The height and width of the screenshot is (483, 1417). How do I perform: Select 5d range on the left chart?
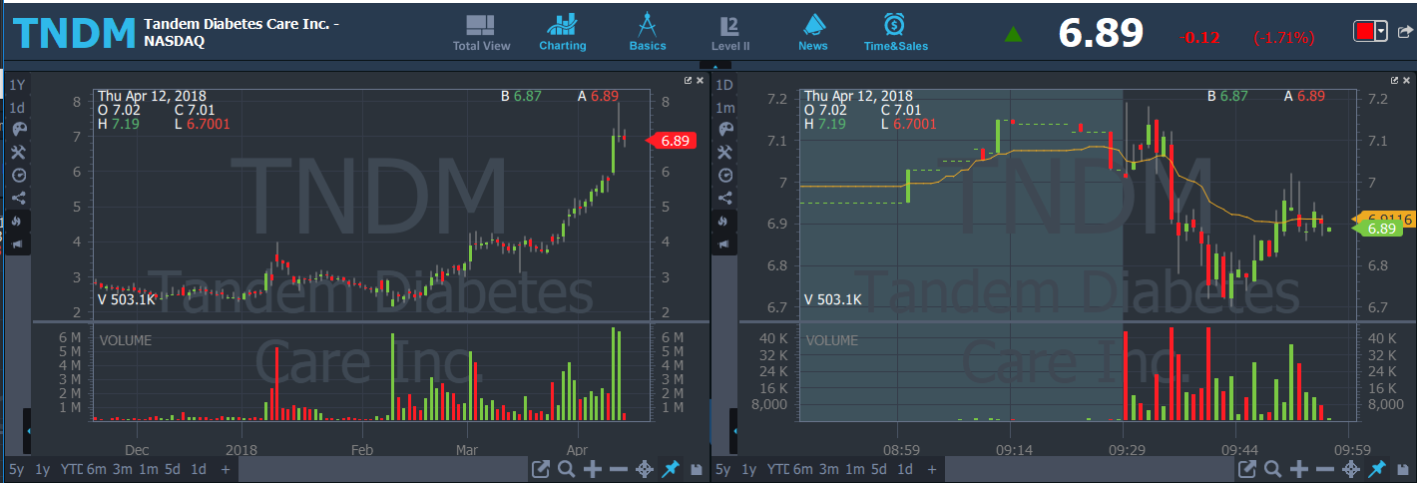[173, 469]
